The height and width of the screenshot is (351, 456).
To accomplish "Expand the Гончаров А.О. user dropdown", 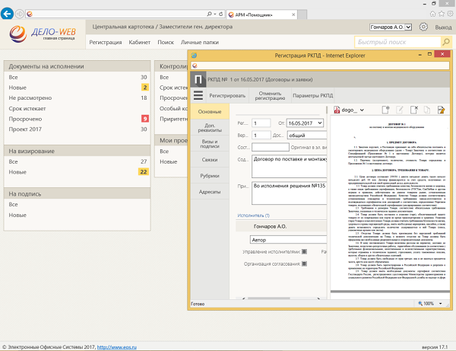I will 407,27.
